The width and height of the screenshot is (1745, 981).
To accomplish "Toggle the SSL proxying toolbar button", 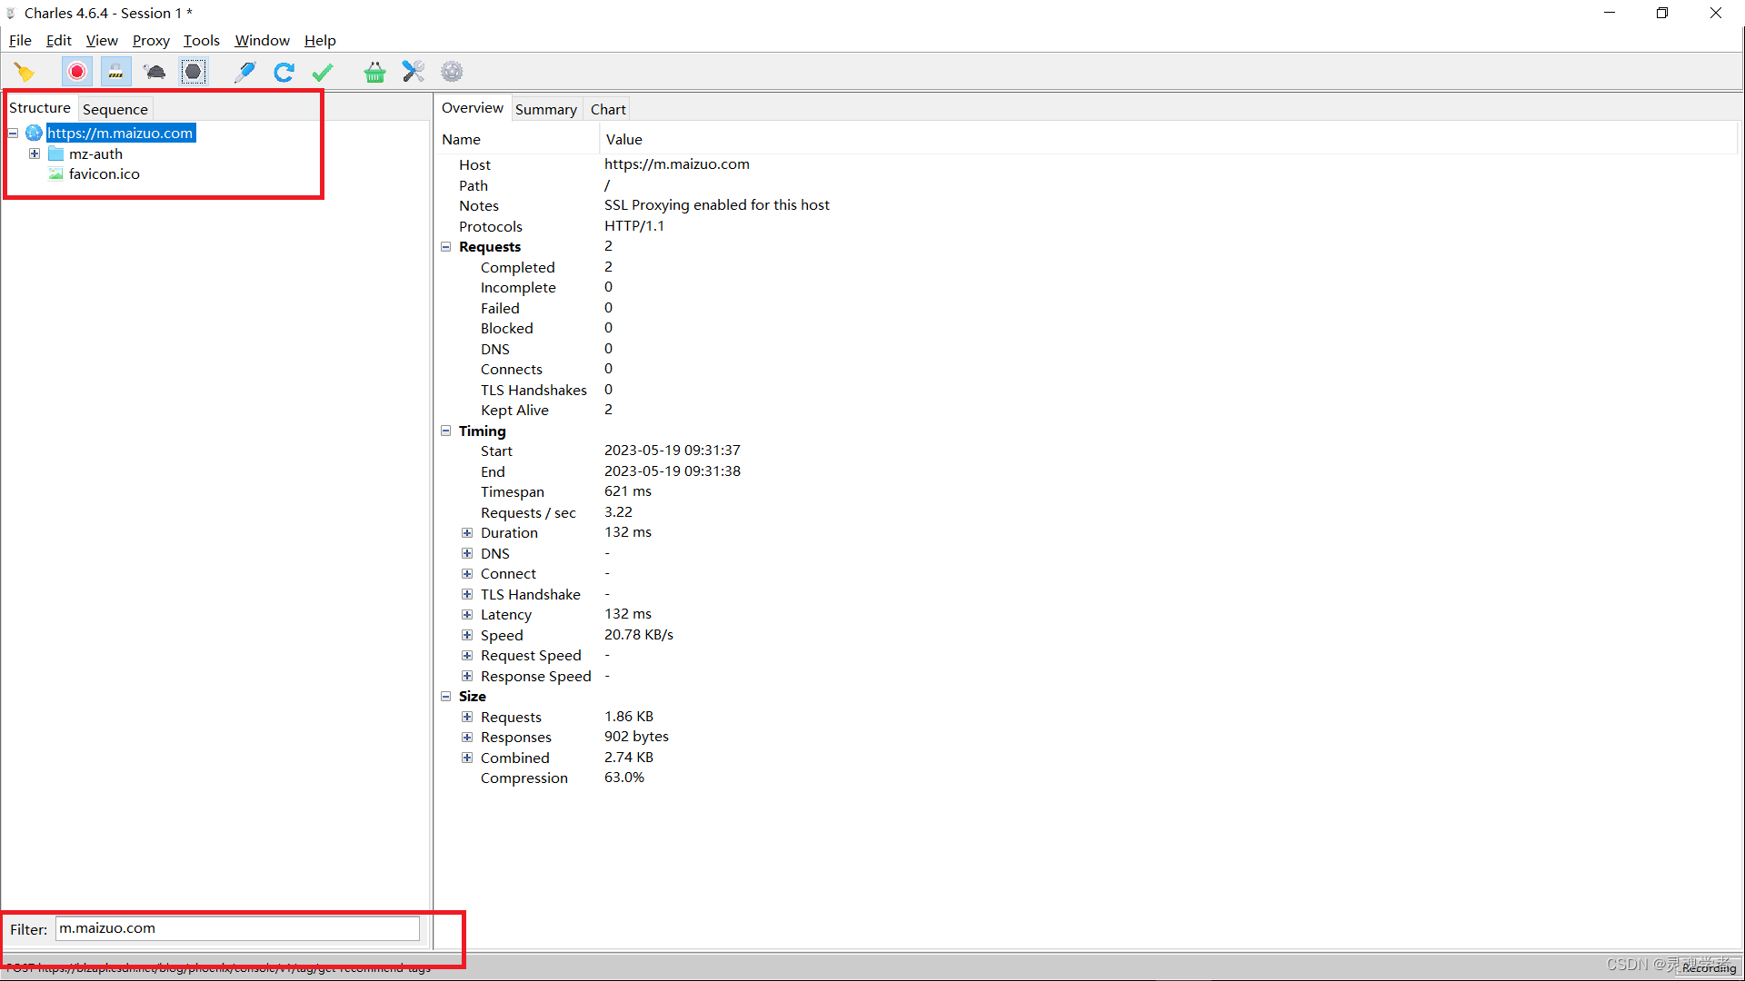I will click(115, 72).
